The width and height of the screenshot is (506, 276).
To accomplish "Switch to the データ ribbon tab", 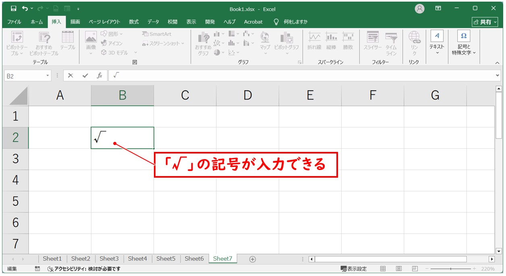I will [153, 22].
